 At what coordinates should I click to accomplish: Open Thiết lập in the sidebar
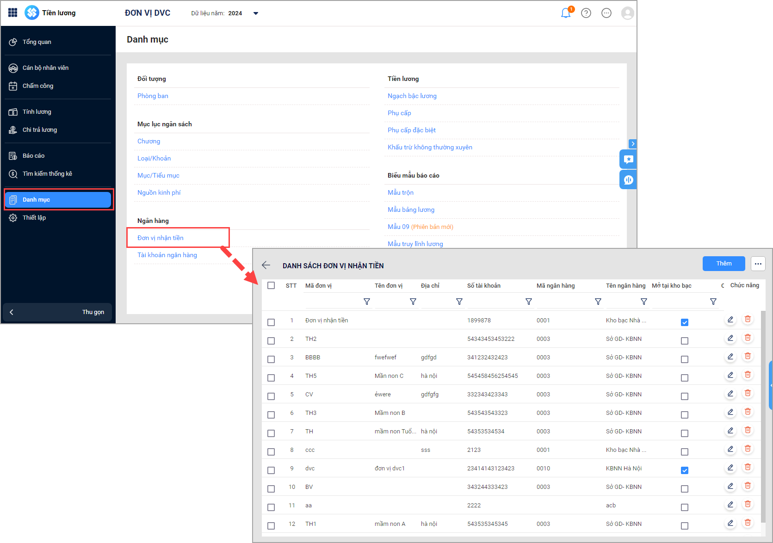[57, 217]
